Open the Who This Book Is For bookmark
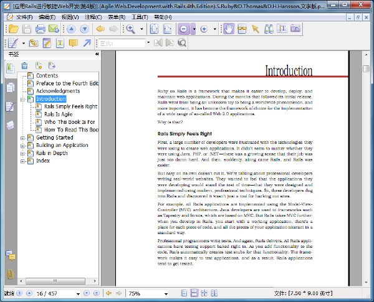The height and width of the screenshot is (302, 374). click(69, 122)
